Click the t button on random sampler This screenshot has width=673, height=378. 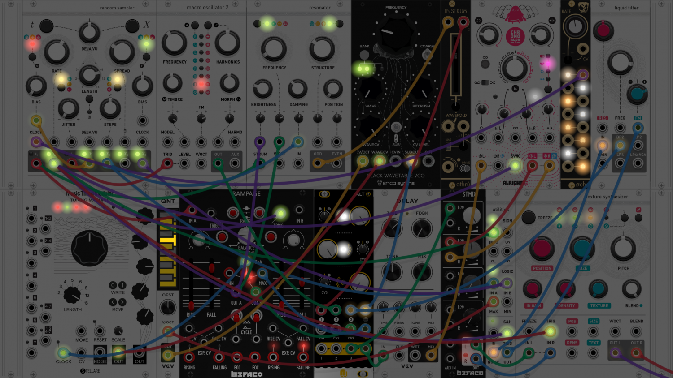(x=46, y=26)
